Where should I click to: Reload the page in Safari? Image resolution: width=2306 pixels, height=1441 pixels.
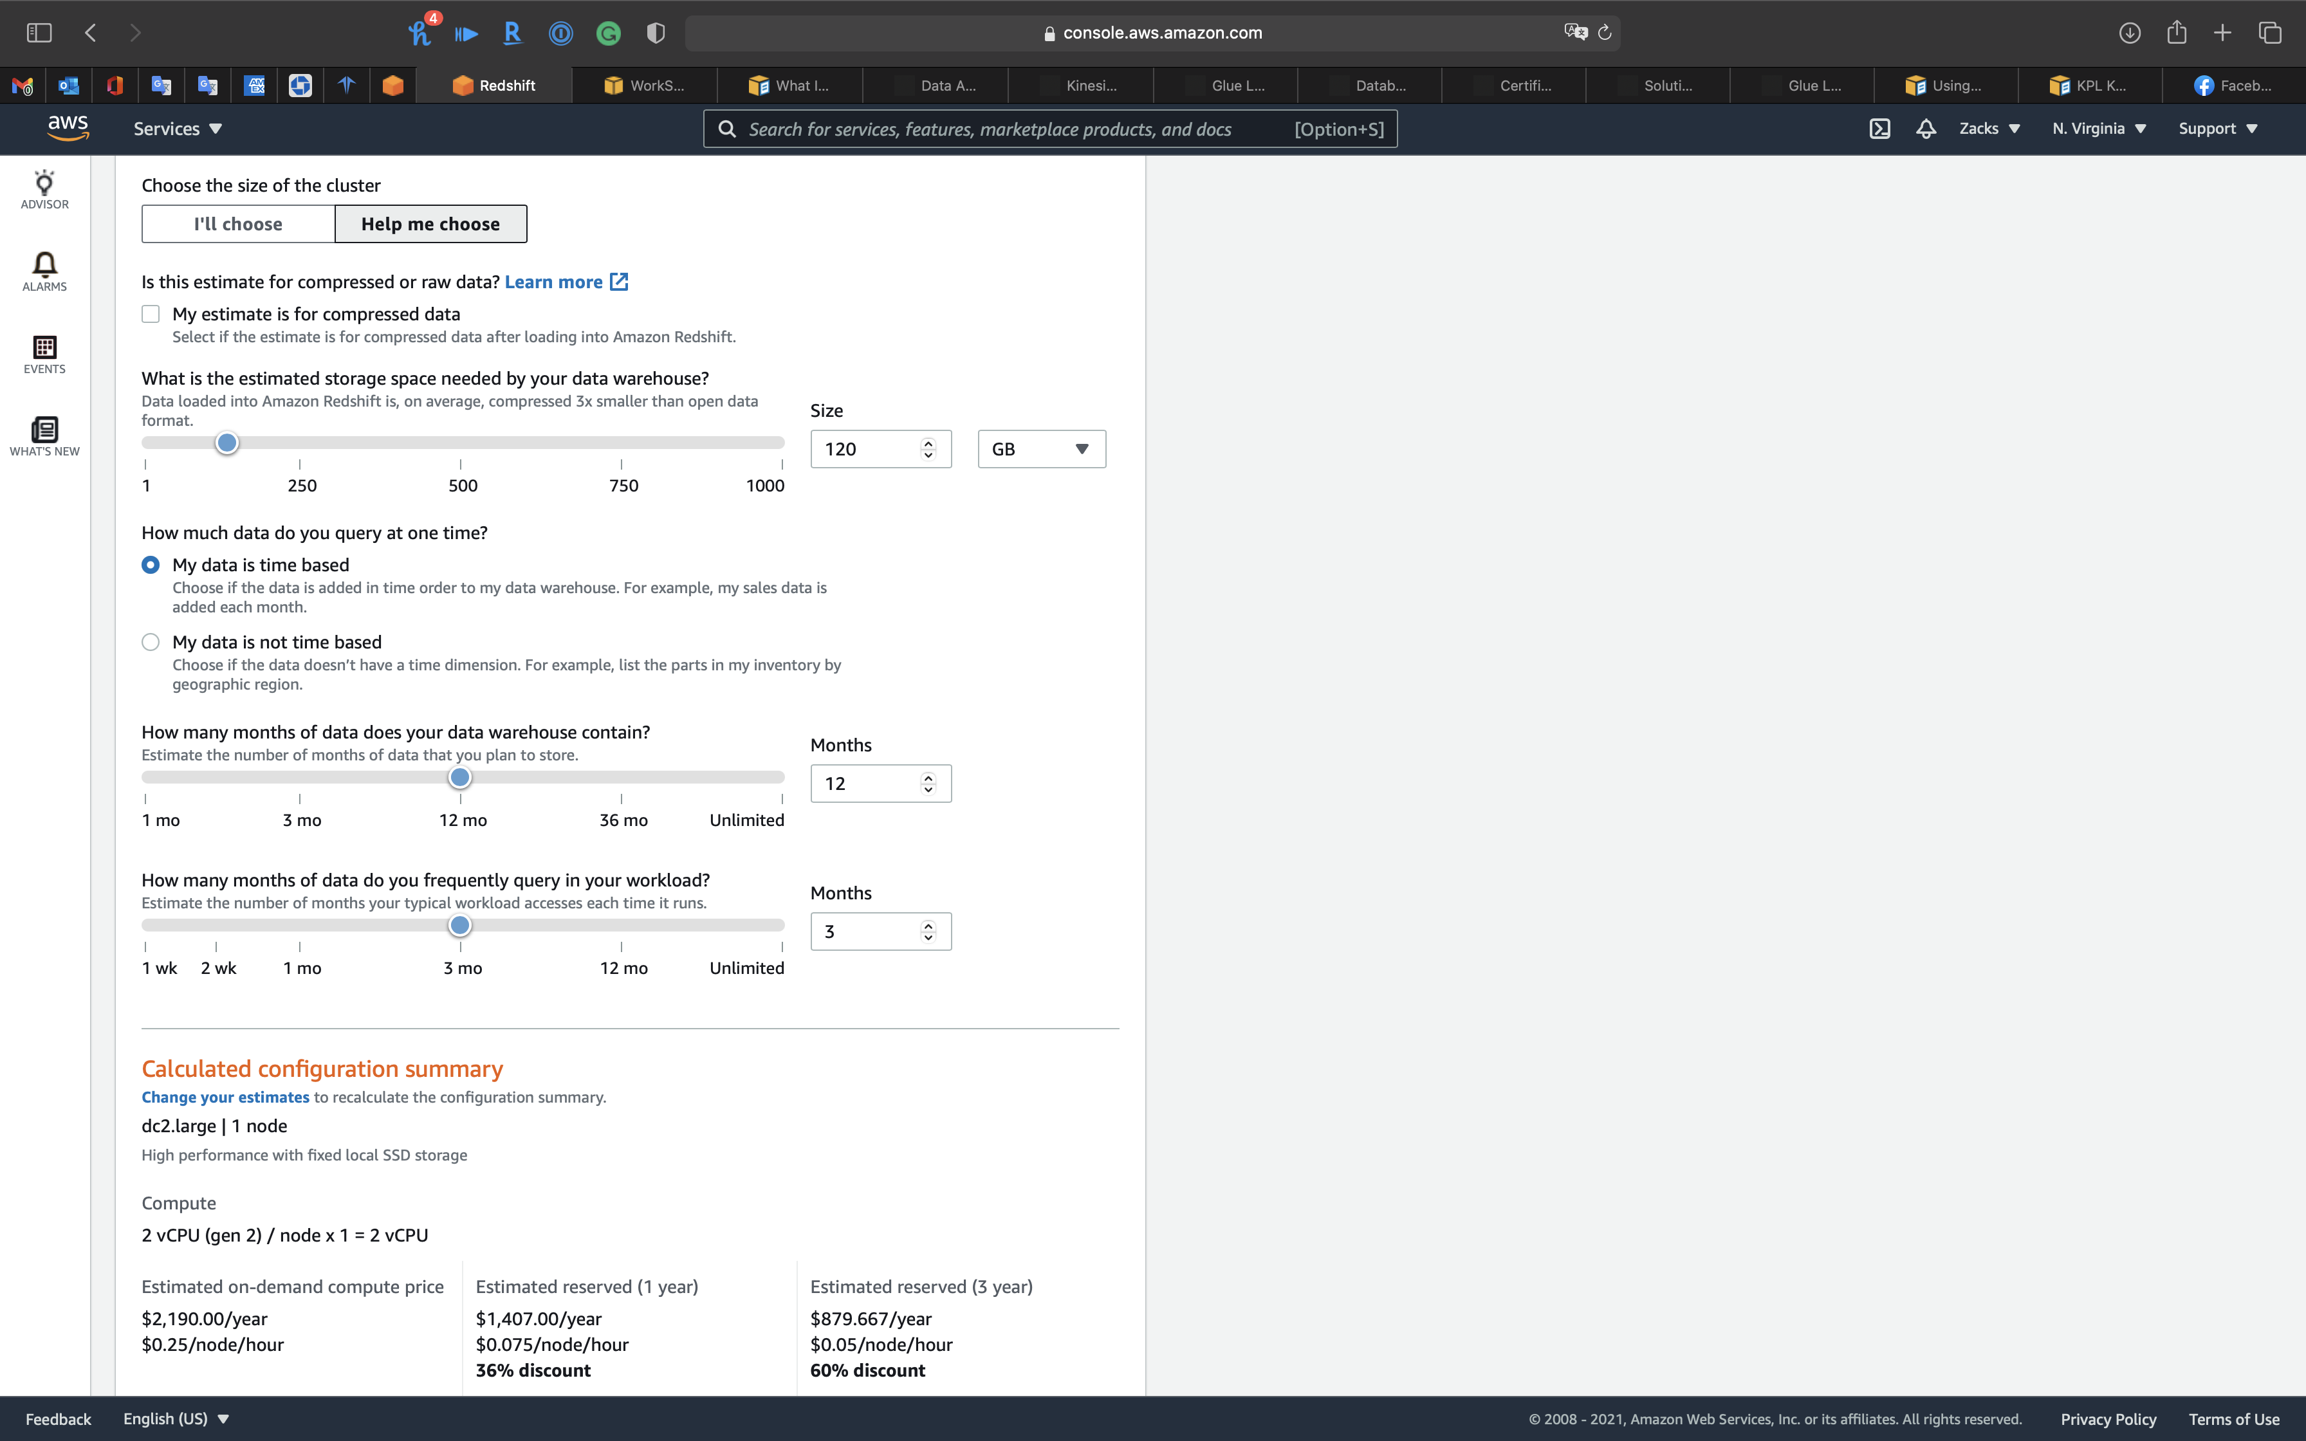pos(1605,32)
